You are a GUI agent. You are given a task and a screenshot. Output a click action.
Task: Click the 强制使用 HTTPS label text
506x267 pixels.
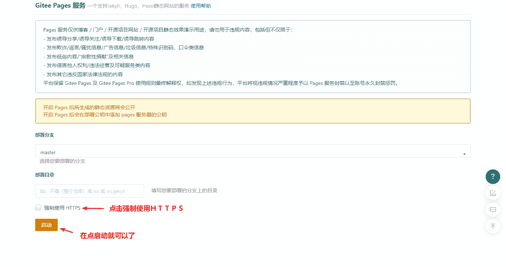point(62,208)
